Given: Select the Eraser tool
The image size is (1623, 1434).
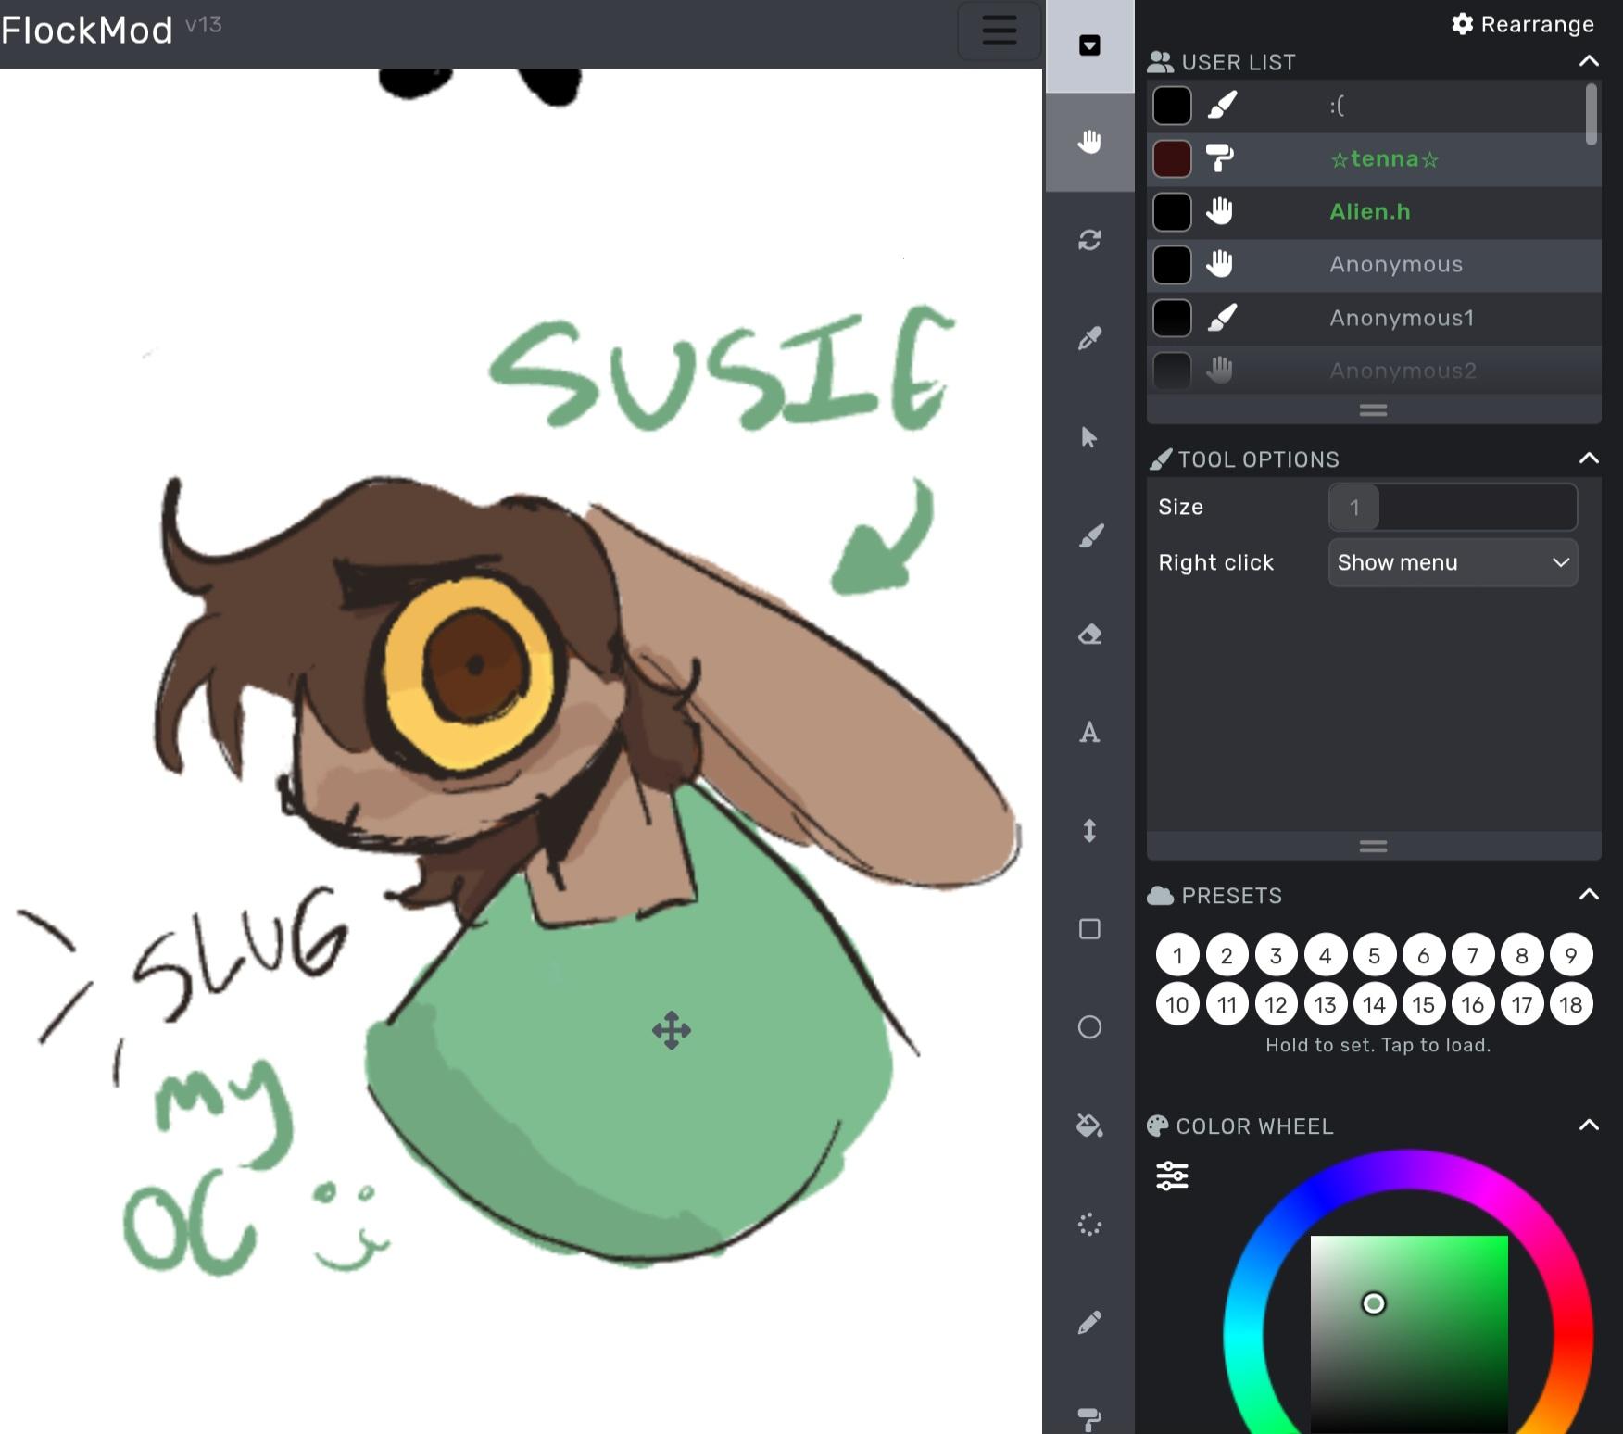Looking at the screenshot, I should point(1089,635).
